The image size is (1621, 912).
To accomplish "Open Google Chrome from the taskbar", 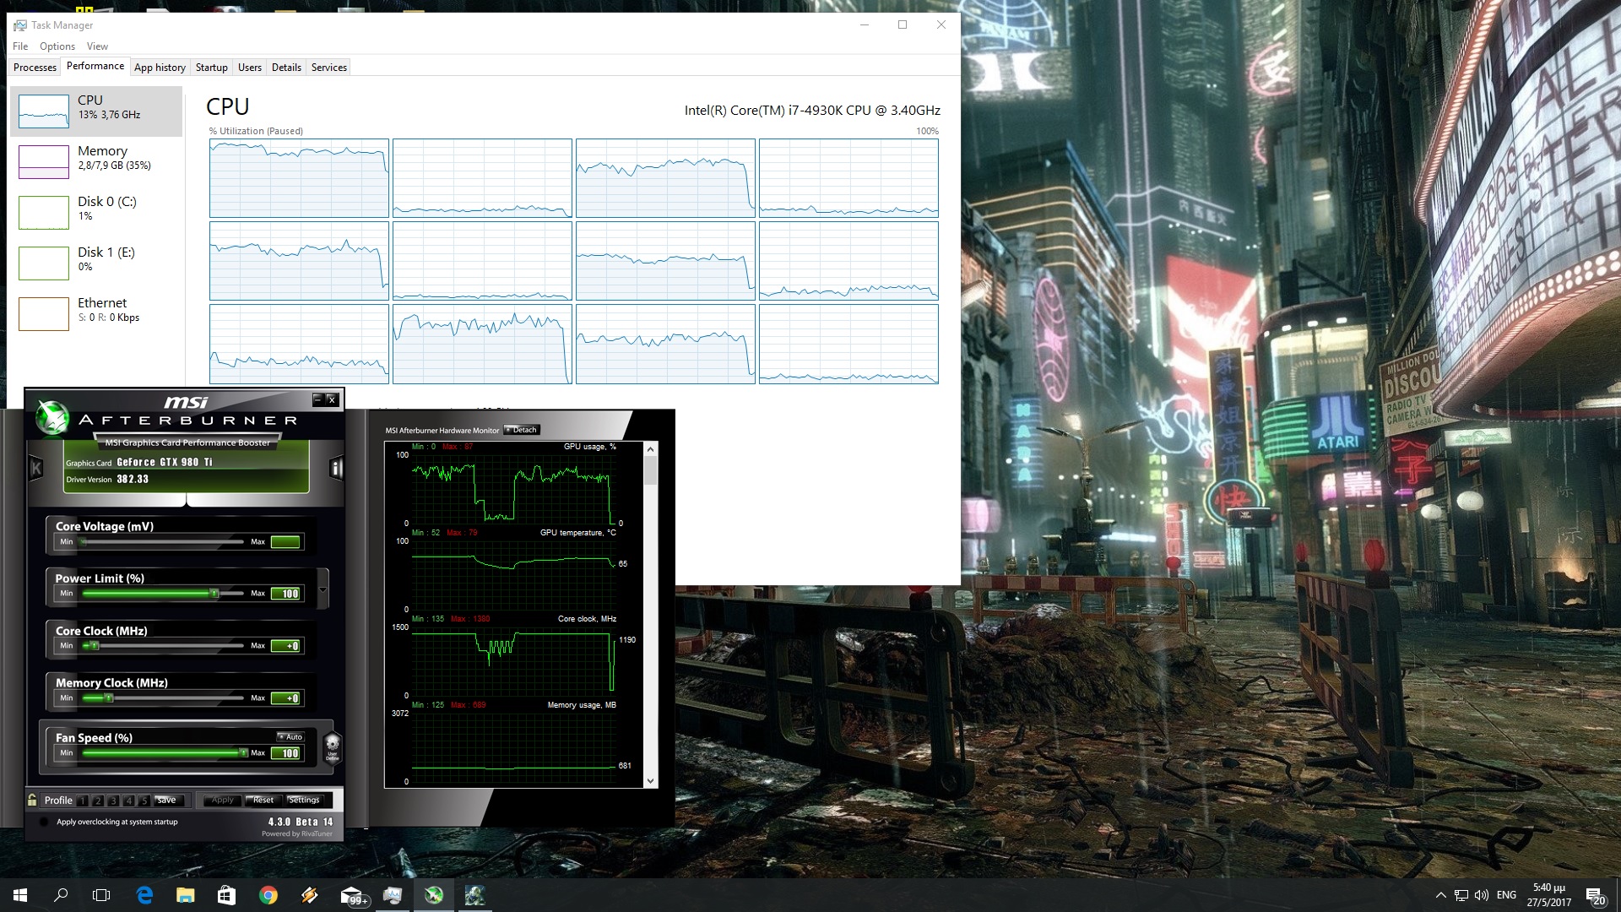I will [268, 895].
